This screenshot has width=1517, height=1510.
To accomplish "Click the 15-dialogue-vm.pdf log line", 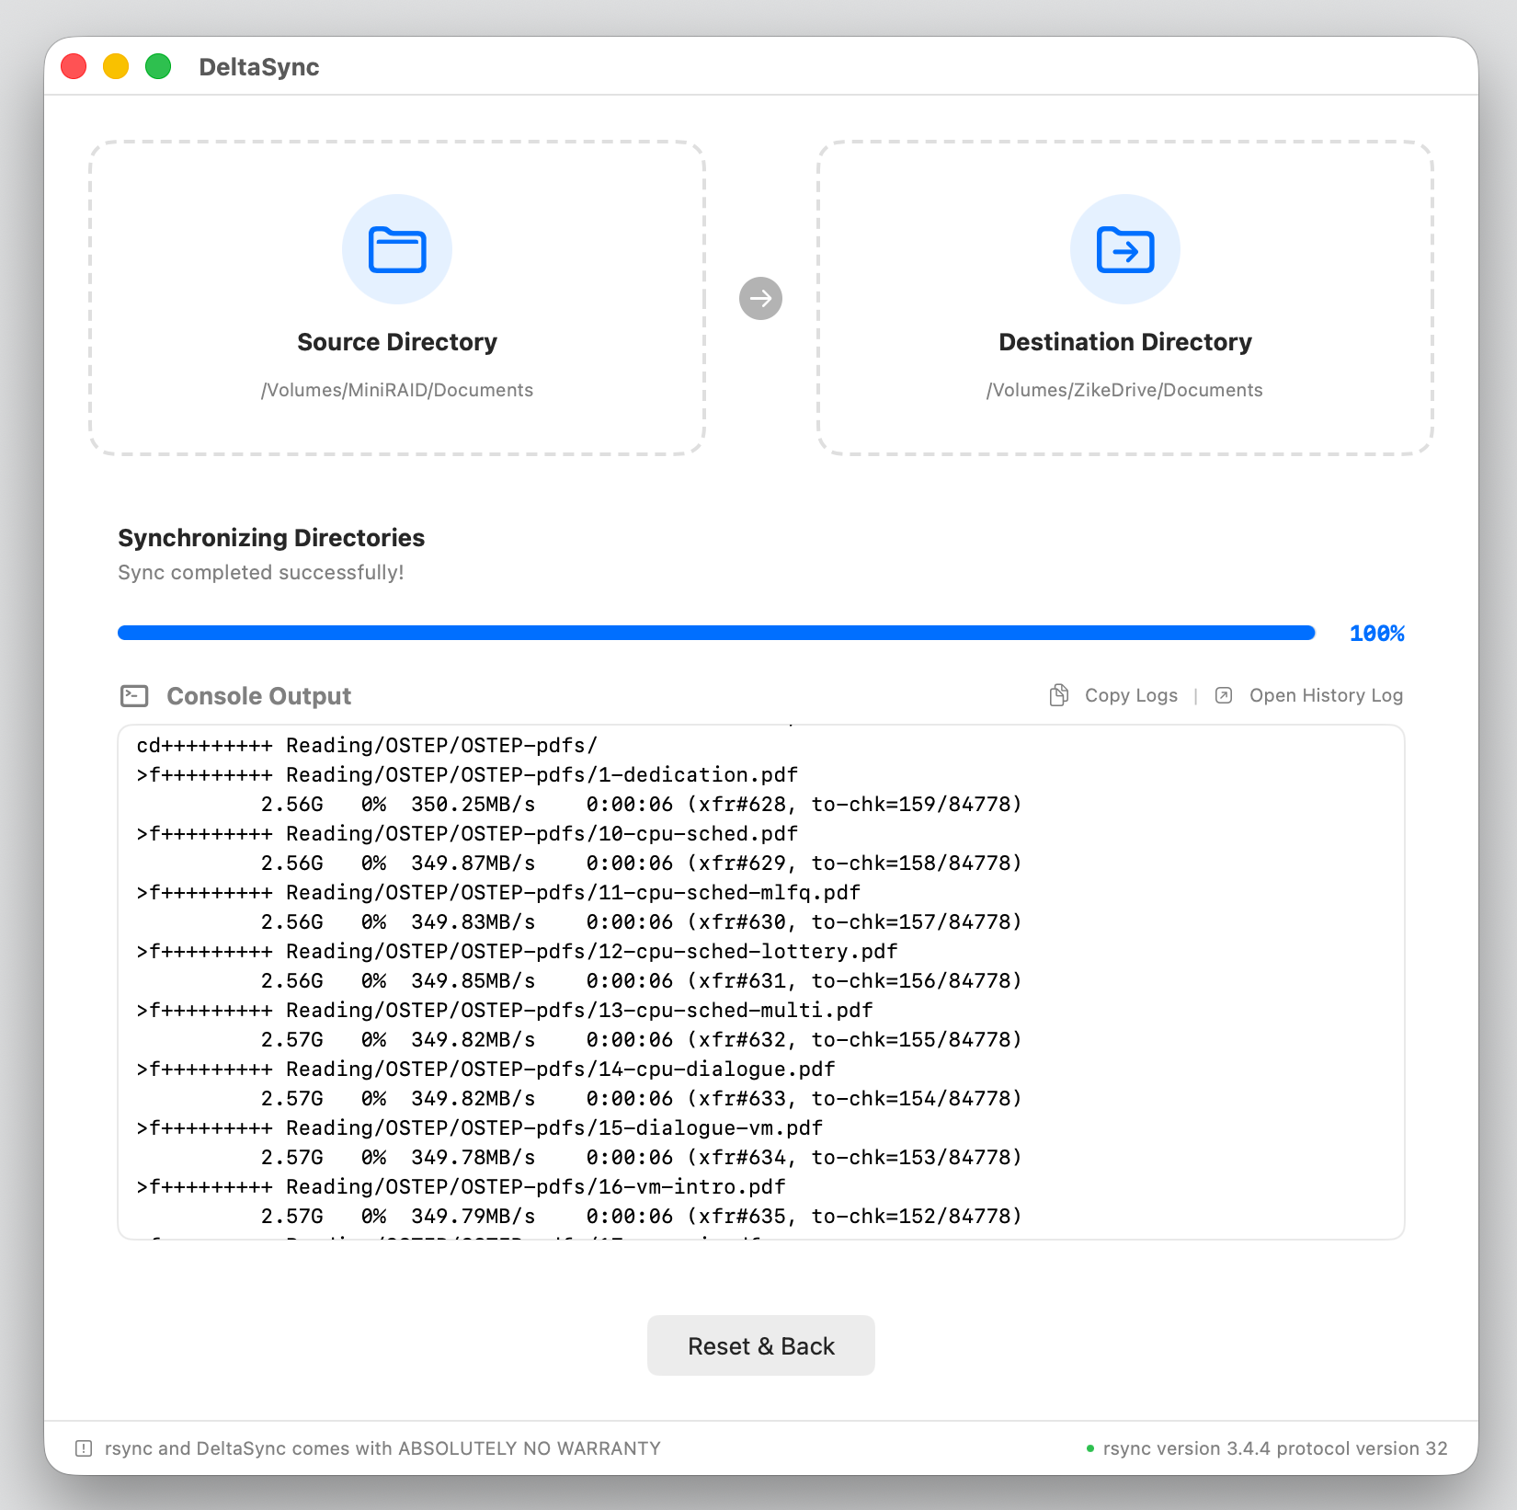I will pyautogui.click(x=480, y=1127).
